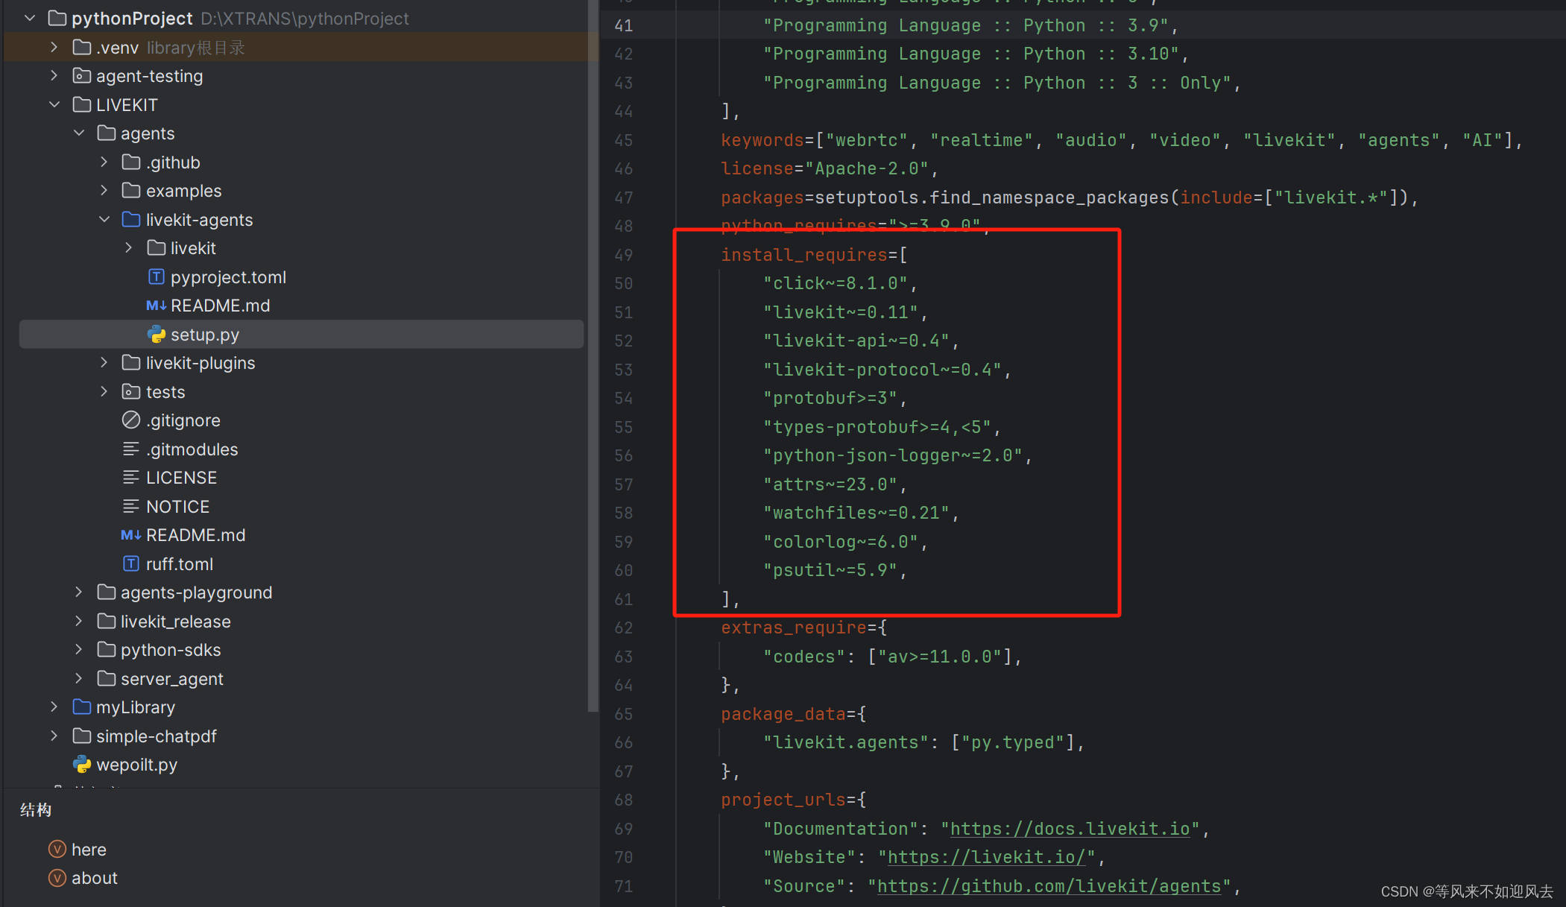Expand the .venv library root folder

54,48
